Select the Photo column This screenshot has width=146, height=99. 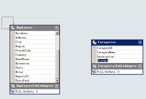tap(35, 68)
